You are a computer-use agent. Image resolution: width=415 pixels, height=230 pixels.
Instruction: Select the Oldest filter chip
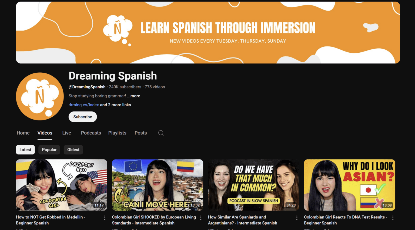73,150
